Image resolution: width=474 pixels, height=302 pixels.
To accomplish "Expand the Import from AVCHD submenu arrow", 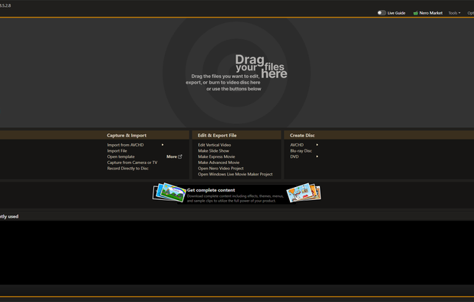I will point(163,145).
